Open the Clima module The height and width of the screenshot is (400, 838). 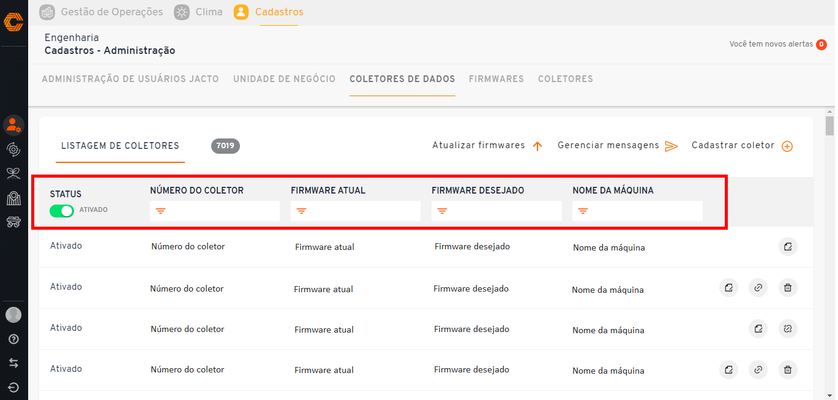(198, 12)
